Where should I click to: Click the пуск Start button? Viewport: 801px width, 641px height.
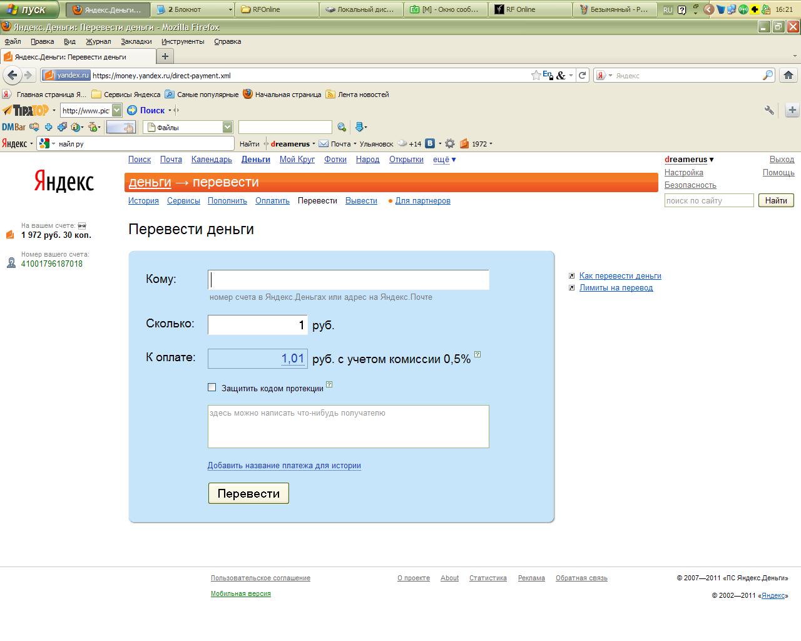(29, 9)
